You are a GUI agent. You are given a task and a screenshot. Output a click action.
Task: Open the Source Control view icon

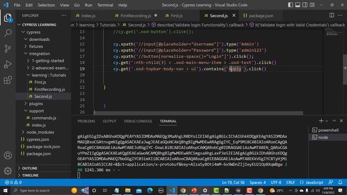[8, 48]
